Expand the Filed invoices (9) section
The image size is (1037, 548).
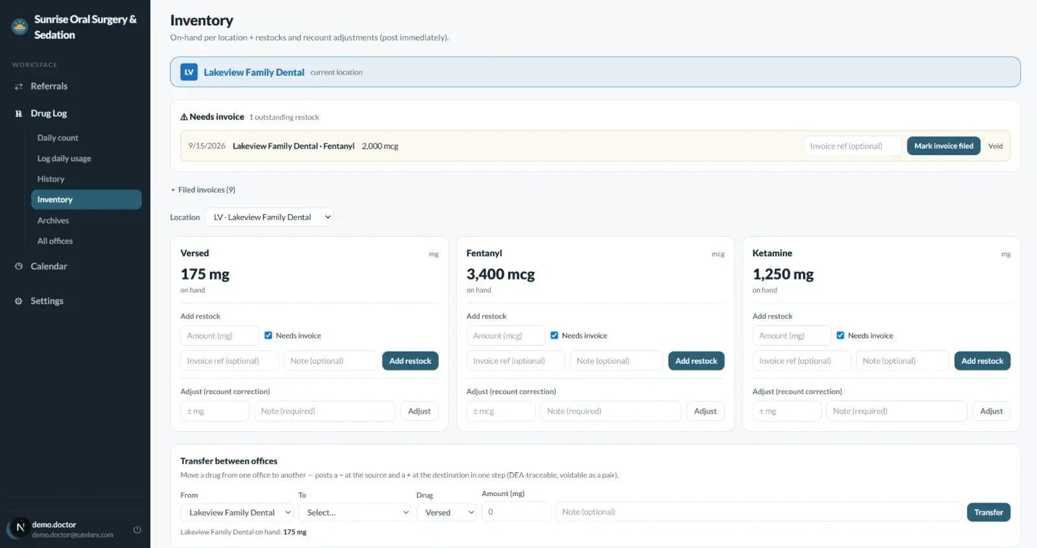pos(204,190)
